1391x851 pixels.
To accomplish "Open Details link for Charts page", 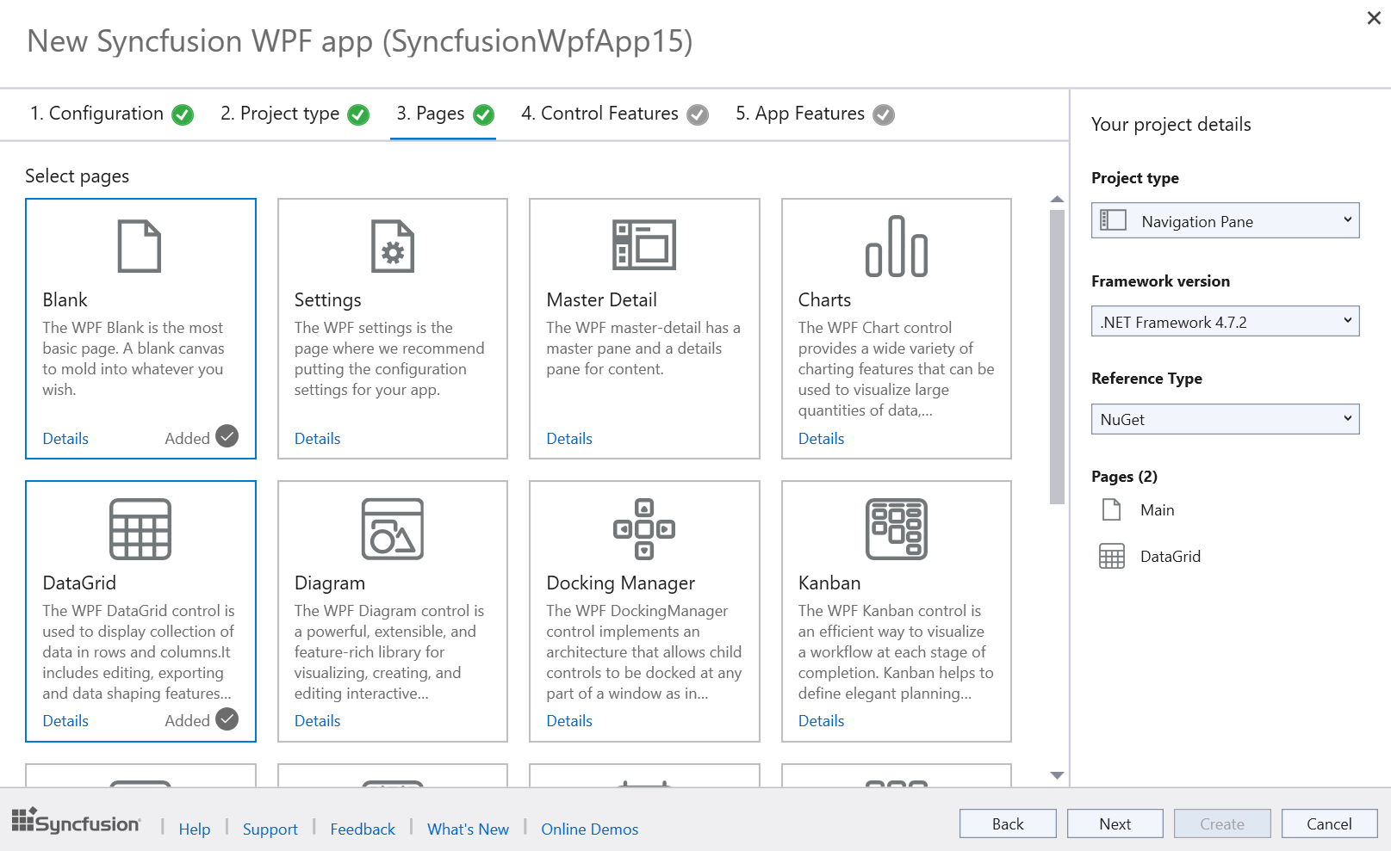I will click(x=821, y=438).
